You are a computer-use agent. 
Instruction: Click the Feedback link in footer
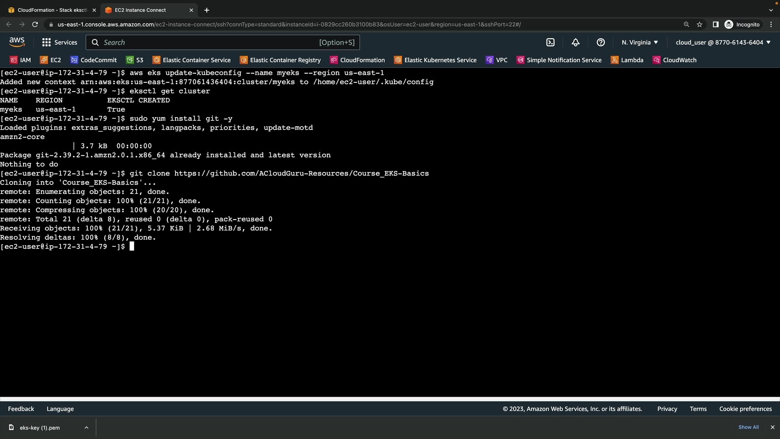(21, 409)
